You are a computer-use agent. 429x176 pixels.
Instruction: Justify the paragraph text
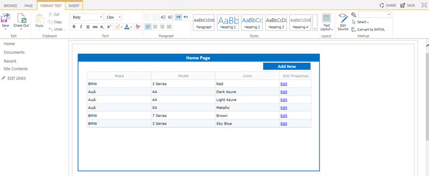tap(169, 27)
